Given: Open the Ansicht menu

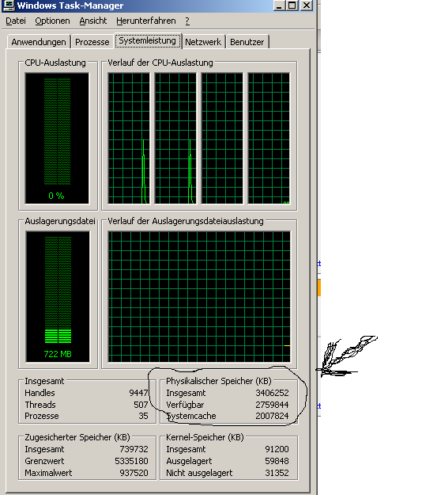Looking at the screenshot, I should click(93, 21).
